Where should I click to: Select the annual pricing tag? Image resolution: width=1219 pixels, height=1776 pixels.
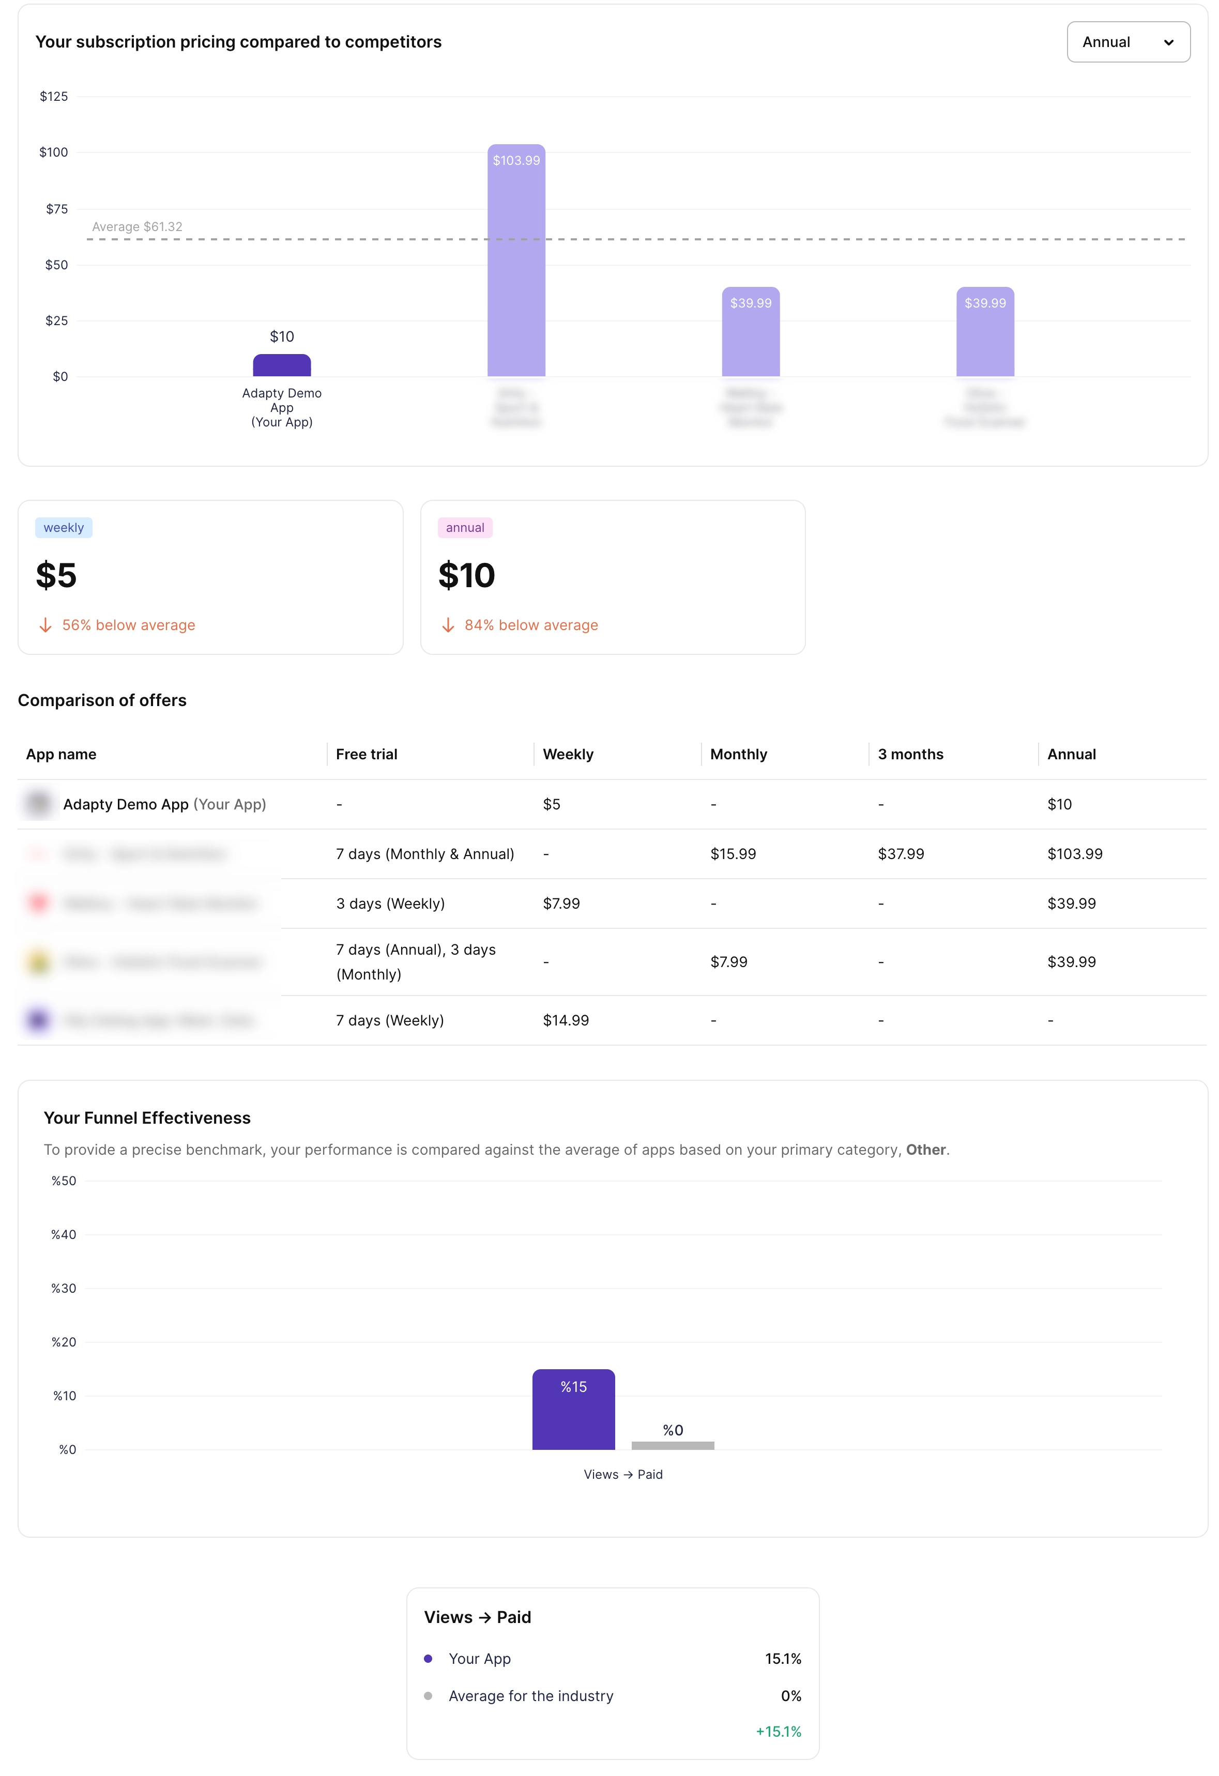465,527
